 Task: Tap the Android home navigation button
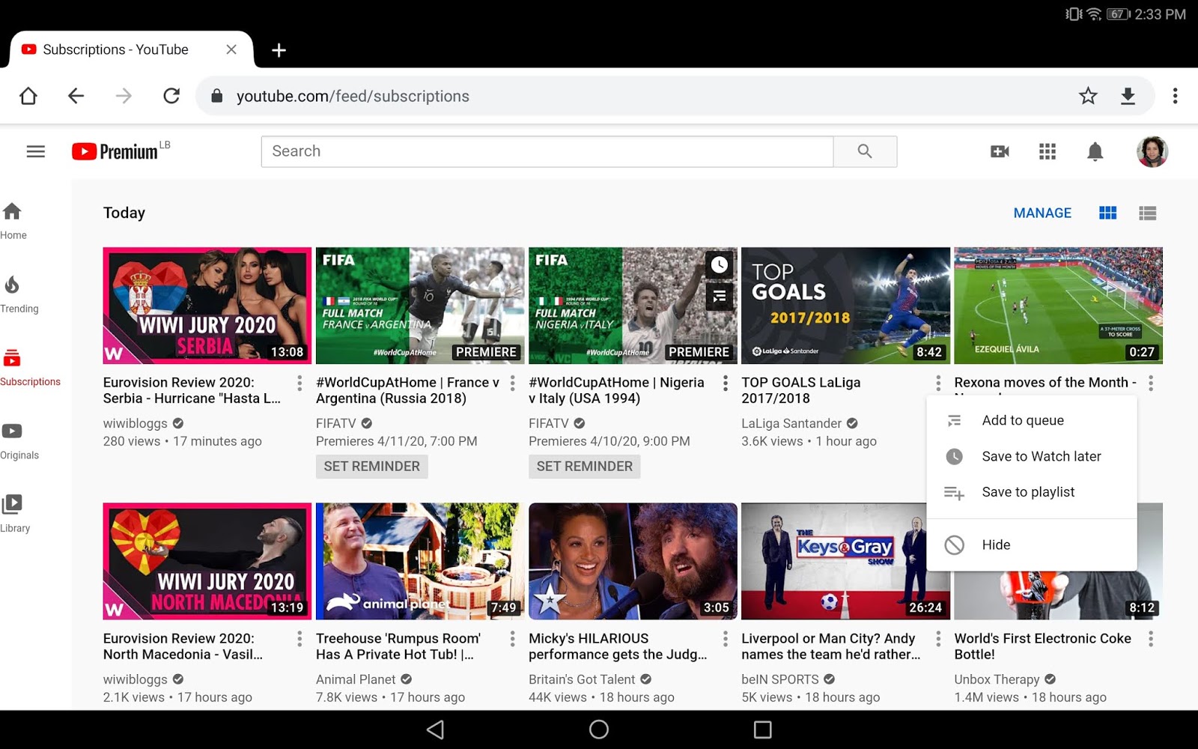pyautogui.click(x=599, y=730)
